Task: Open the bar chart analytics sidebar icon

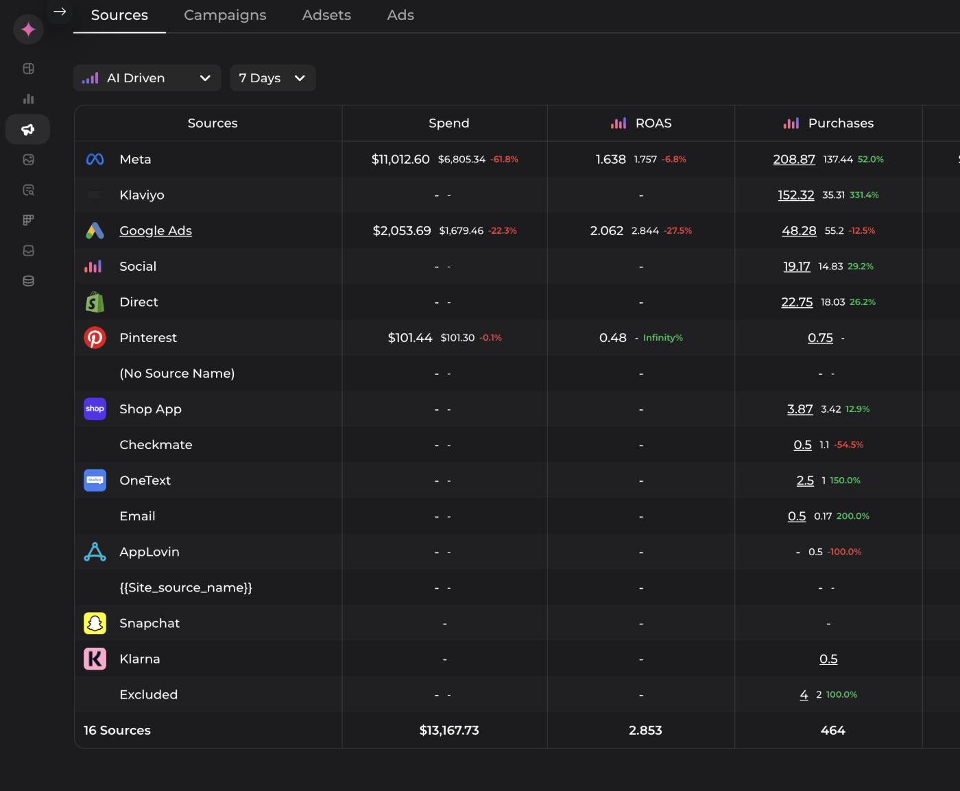Action: point(28,99)
